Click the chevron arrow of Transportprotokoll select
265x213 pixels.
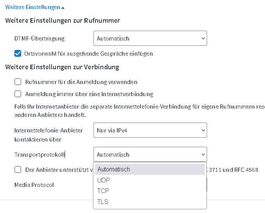pyautogui.click(x=203, y=154)
